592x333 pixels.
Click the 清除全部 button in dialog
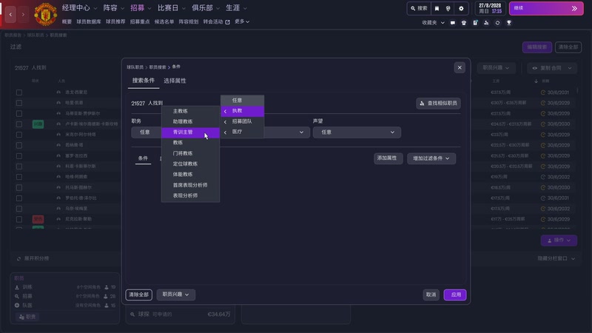point(139,295)
